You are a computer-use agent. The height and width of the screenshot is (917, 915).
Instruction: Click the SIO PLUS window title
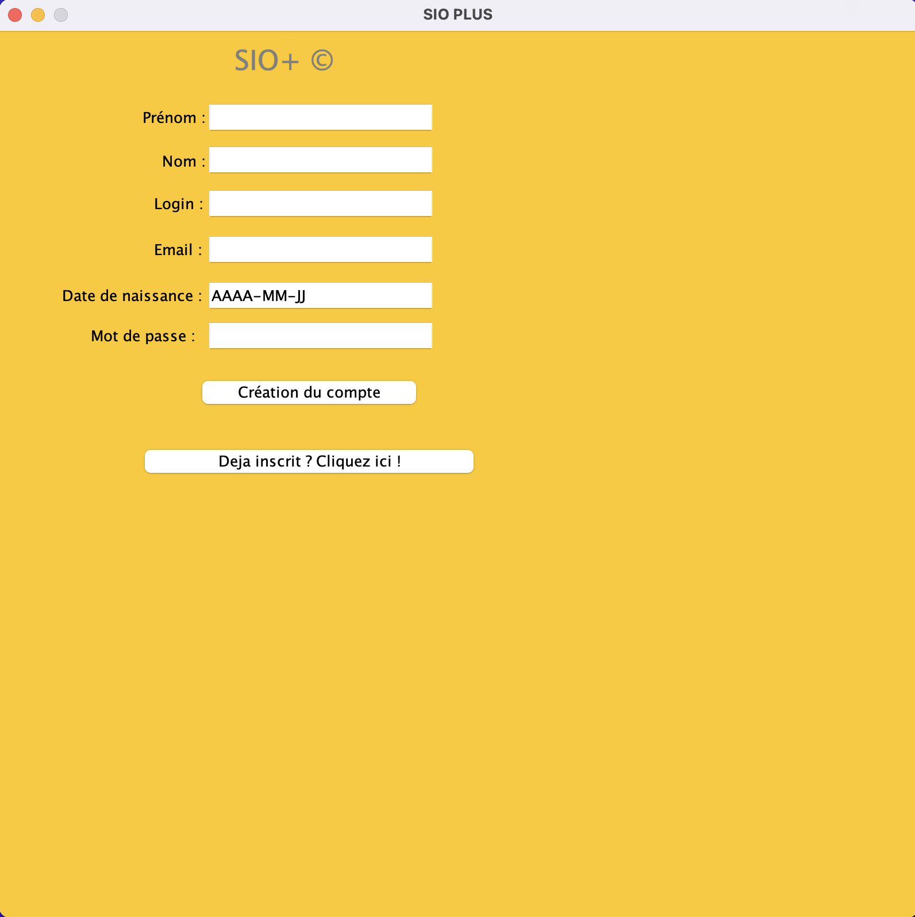457,15
